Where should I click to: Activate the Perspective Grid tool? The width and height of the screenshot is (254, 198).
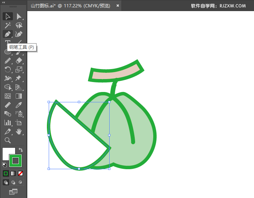19,87
